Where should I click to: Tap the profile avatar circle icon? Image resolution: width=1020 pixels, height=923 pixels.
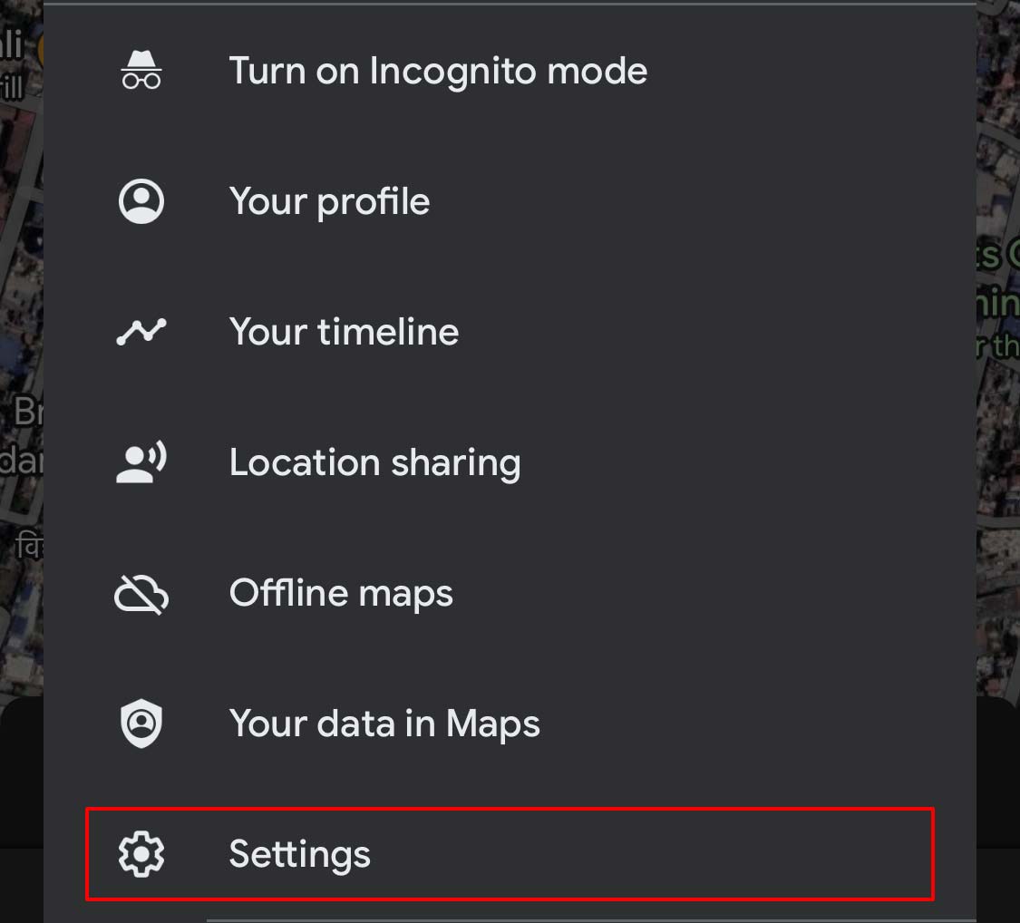(141, 201)
